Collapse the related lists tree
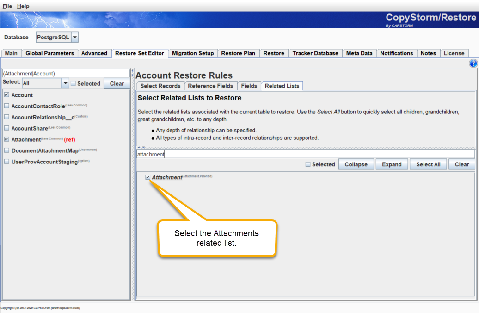The height and width of the screenshot is (313, 479). click(x=356, y=164)
